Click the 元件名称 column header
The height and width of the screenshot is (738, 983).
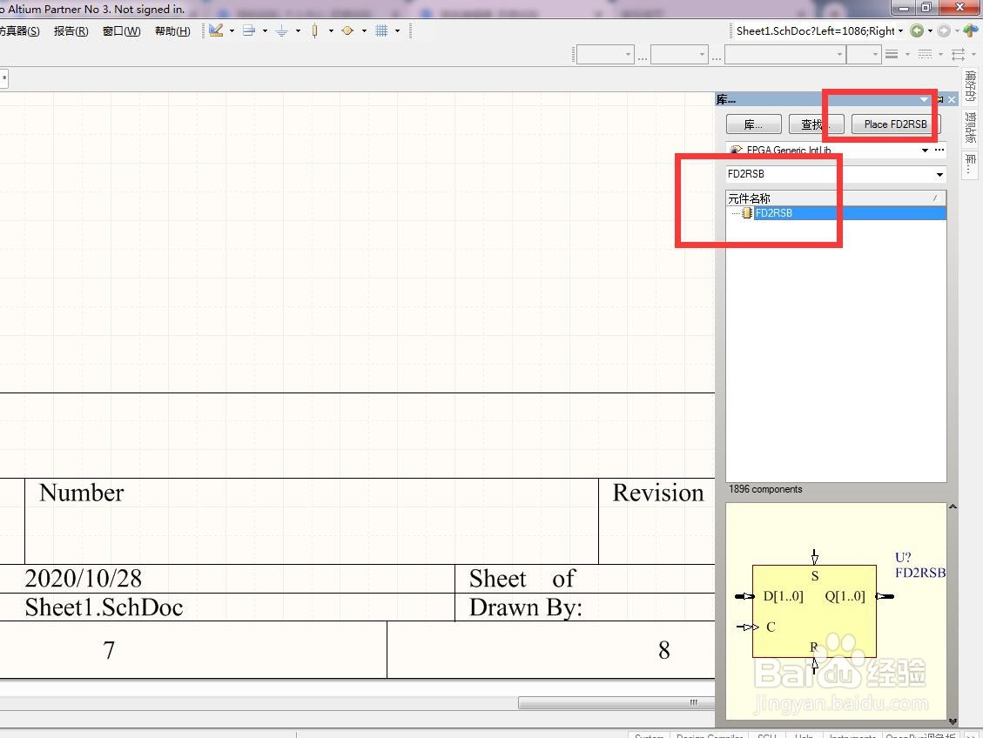836,198
